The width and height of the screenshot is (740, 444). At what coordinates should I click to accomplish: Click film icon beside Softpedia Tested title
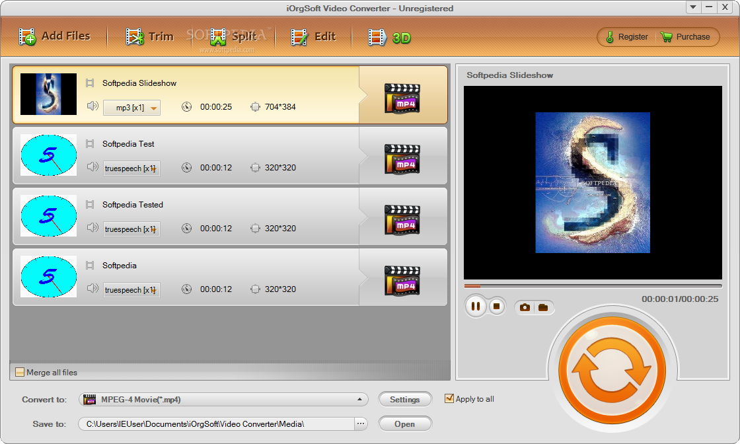coord(90,205)
